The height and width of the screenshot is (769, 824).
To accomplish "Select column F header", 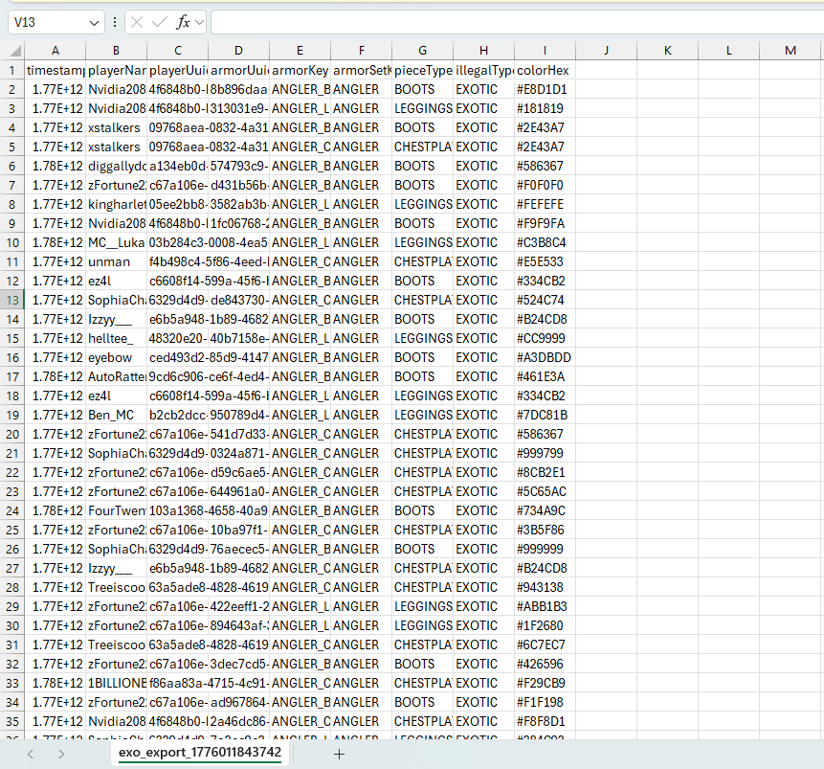I will click(361, 51).
